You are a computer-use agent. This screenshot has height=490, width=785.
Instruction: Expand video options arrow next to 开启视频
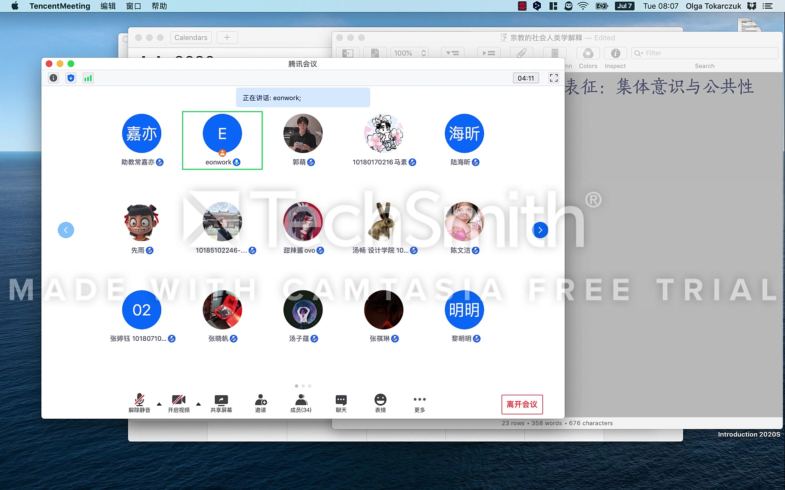(199, 404)
